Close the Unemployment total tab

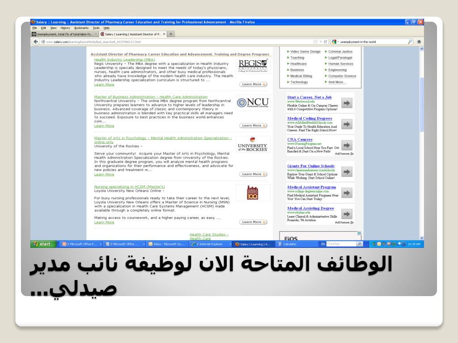tap(96, 34)
